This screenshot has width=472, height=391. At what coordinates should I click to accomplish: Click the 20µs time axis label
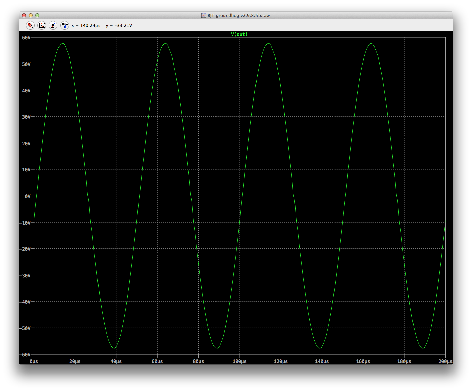(x=75, y=361)
